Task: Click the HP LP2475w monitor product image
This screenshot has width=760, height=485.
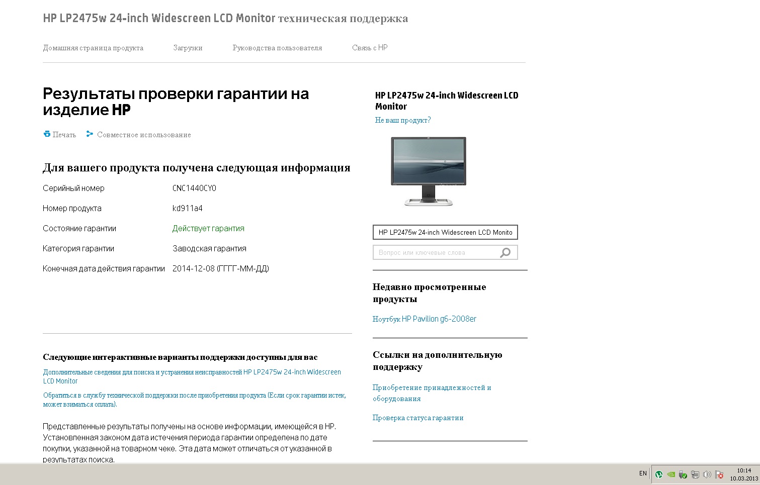Action: [x=429, y=171]
